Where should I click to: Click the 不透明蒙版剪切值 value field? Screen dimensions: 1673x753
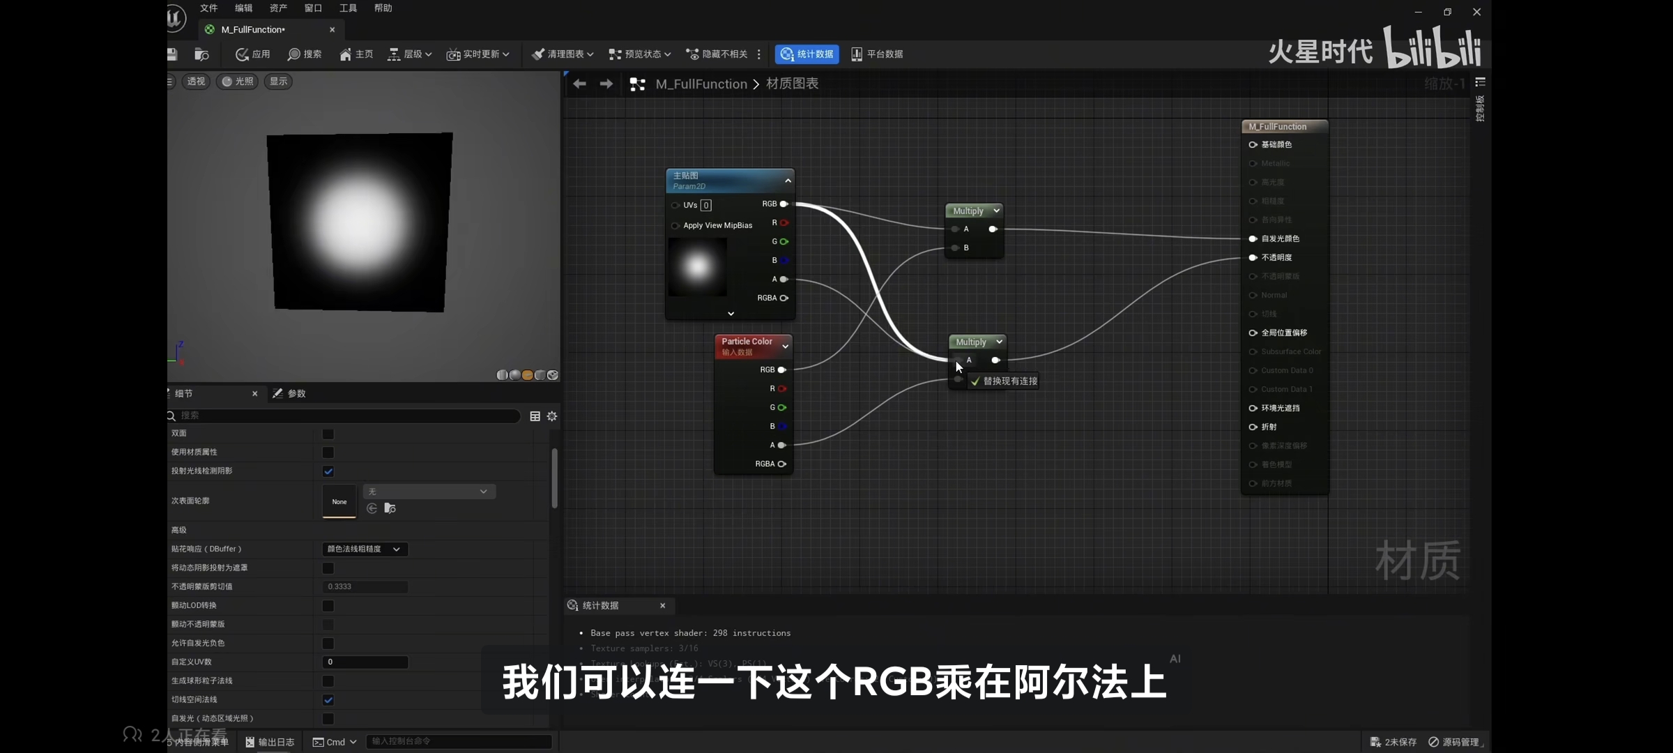[365, 587]
